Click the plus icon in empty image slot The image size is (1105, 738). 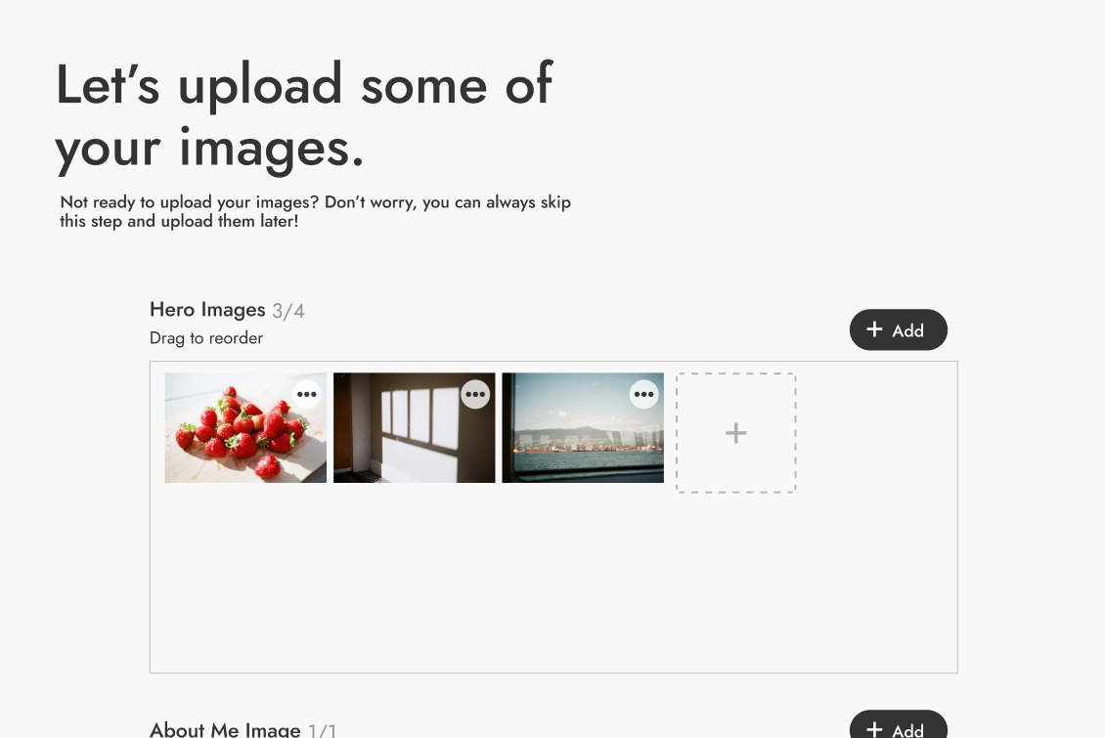(735, 432)
